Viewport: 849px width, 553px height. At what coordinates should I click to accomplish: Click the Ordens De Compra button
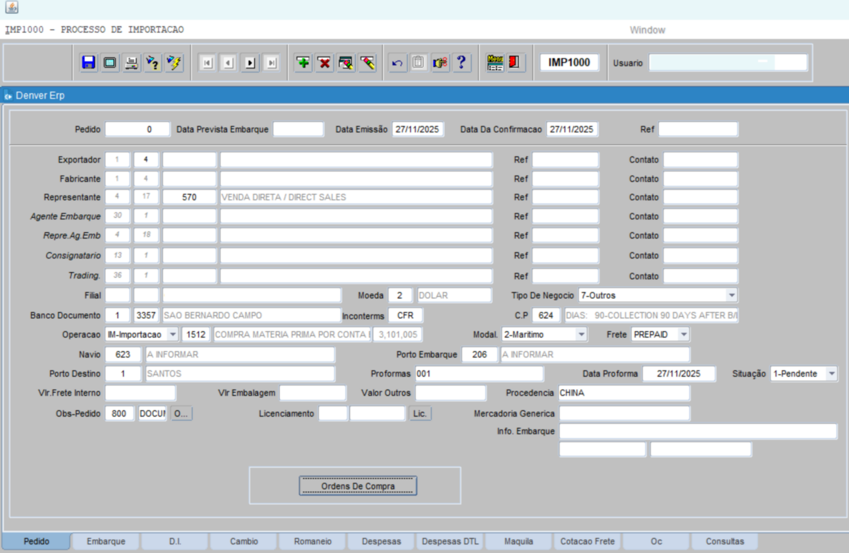click(x=358, y=486)
